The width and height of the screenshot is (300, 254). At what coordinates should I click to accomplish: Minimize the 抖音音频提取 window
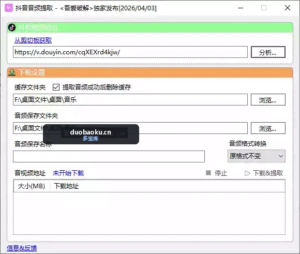click(241, 8)
